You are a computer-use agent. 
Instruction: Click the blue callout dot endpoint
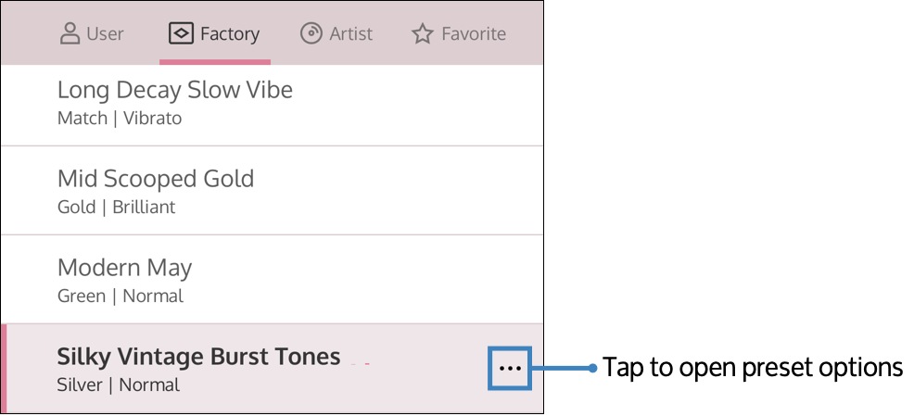click(x=593, y=368)
